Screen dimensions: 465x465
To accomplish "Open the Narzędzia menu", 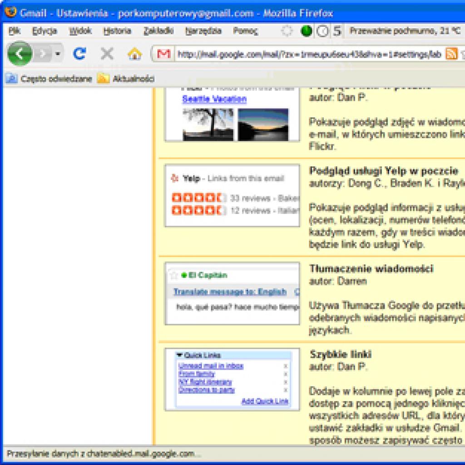I will point(203,31).
